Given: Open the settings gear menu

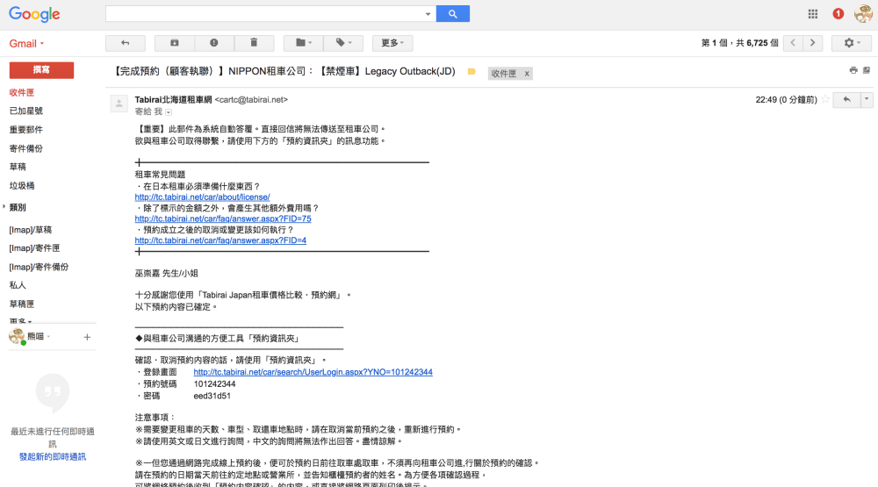Looking at the screenshot, I should [x=851, y=43].
